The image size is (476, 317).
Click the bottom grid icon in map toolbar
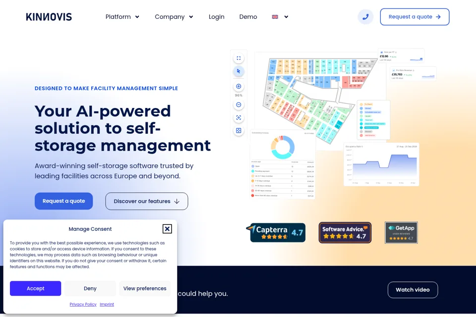tap(238, 130)
